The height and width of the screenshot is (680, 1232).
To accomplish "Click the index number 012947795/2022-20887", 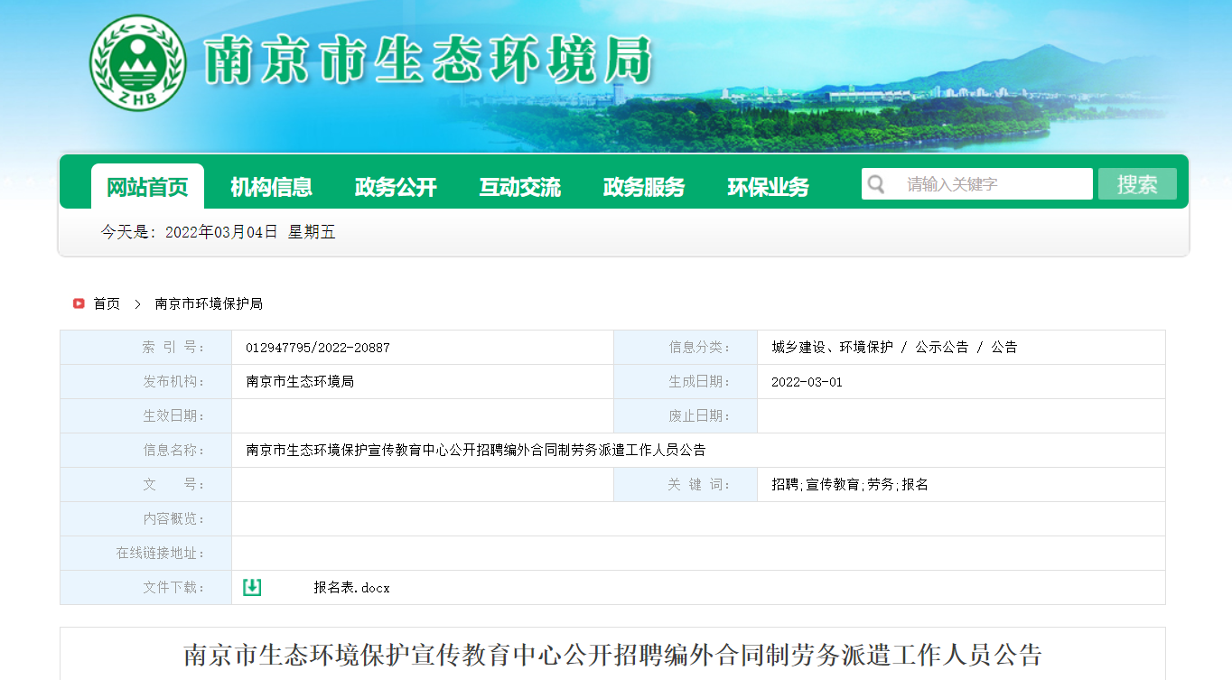I will tap(317, 348).
